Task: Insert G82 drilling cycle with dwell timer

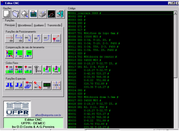Action: (19, 69)
